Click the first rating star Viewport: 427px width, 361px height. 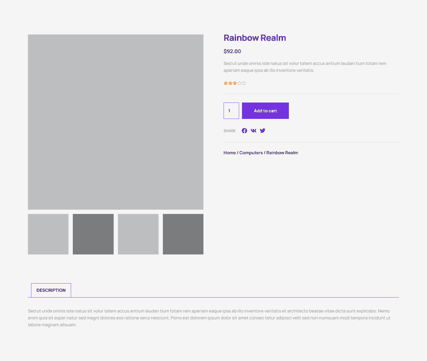(226, 83)
